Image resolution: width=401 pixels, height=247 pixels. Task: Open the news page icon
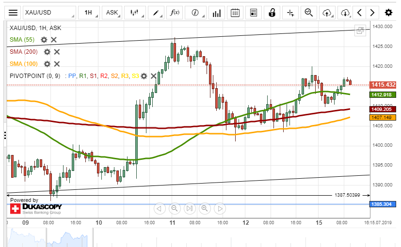(x=254, y=13)
